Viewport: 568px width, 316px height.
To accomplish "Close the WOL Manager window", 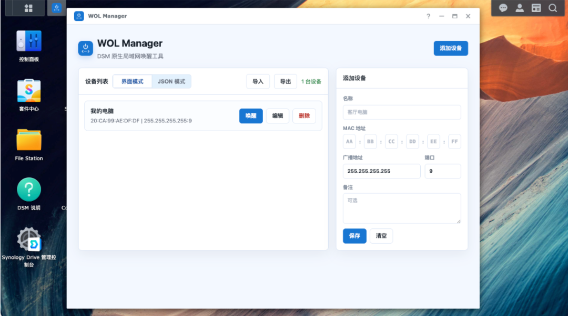I will (468, 16).
